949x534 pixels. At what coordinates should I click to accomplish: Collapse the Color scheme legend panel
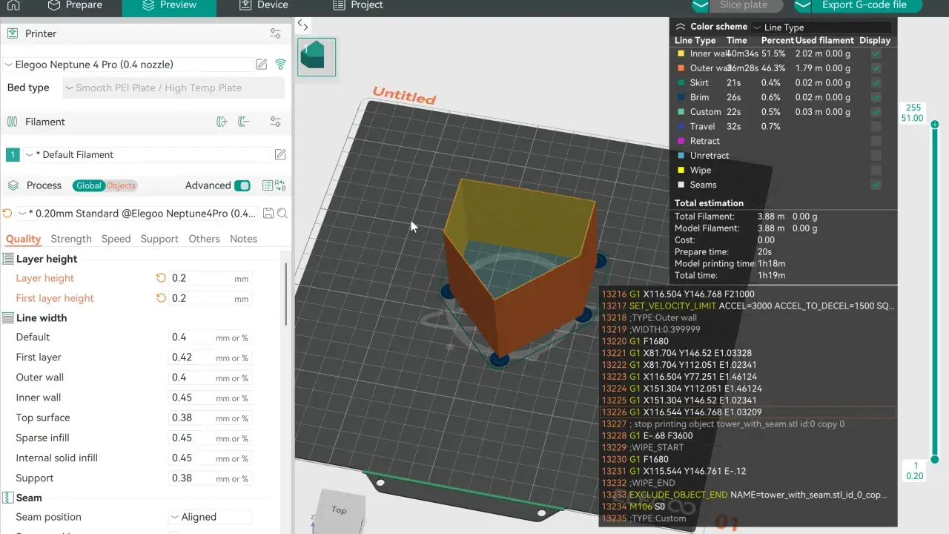click(680, 26)
